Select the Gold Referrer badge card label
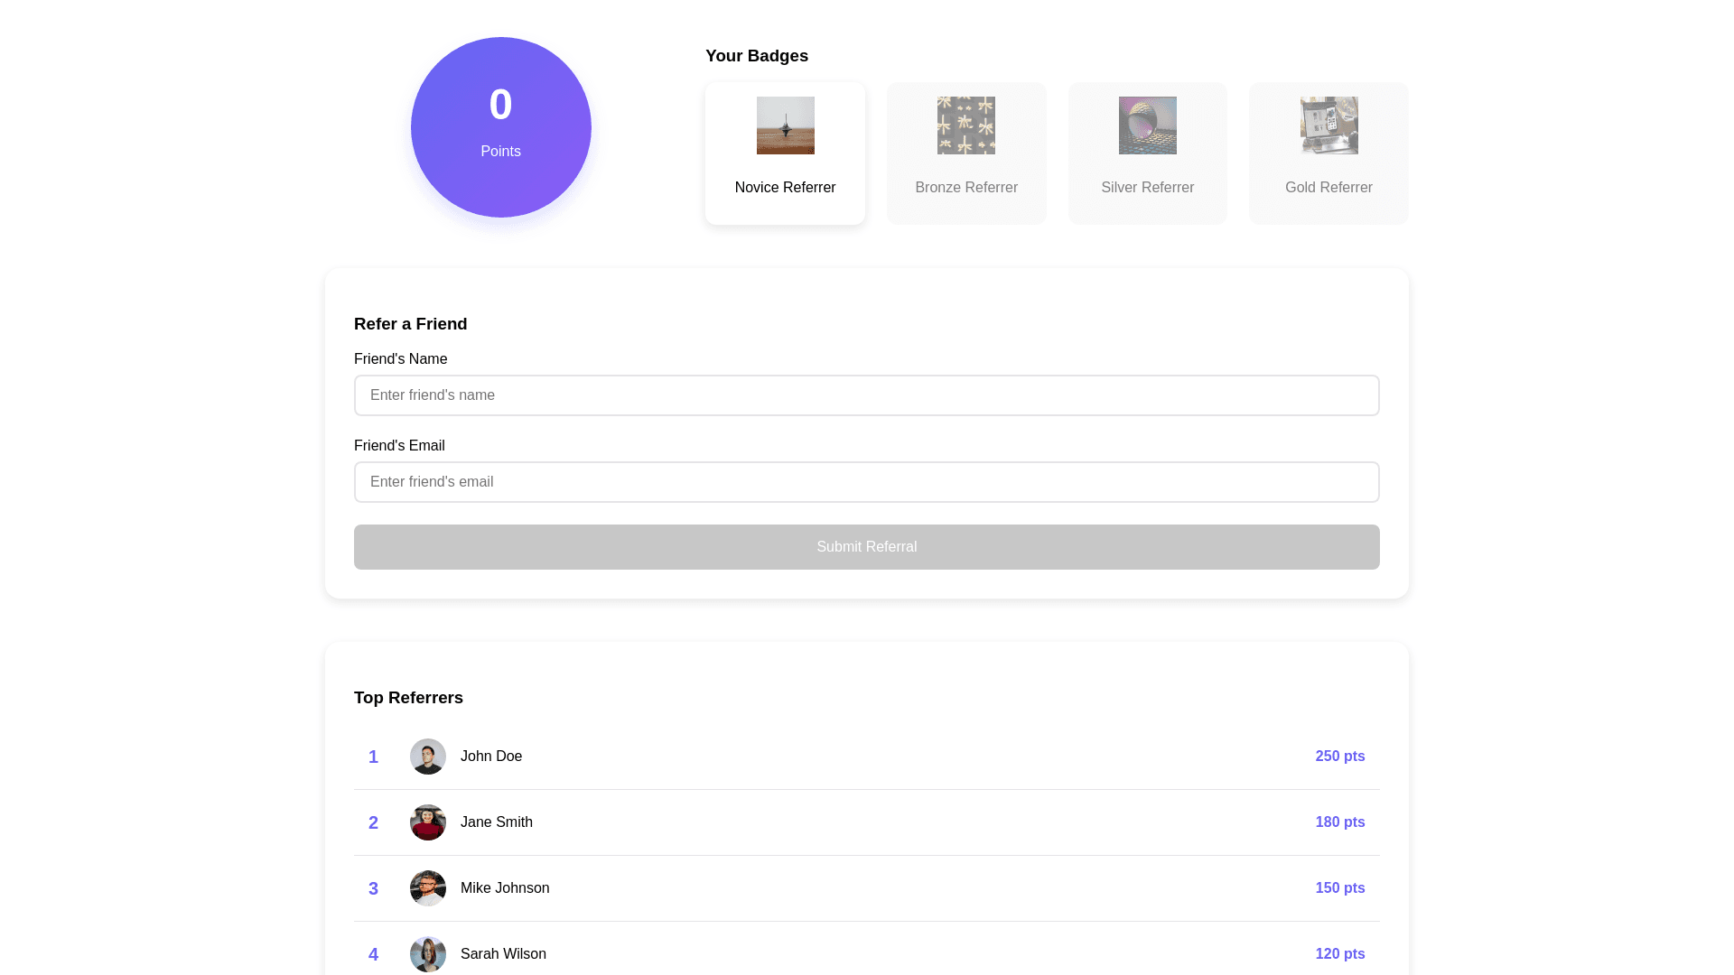Image resolution: width=1734 pixels, height=975 pixels. [1328, 188]
